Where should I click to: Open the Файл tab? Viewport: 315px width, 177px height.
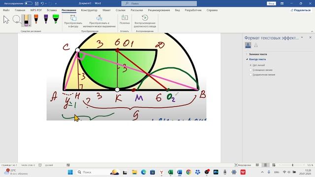click(x=6, y=10)
